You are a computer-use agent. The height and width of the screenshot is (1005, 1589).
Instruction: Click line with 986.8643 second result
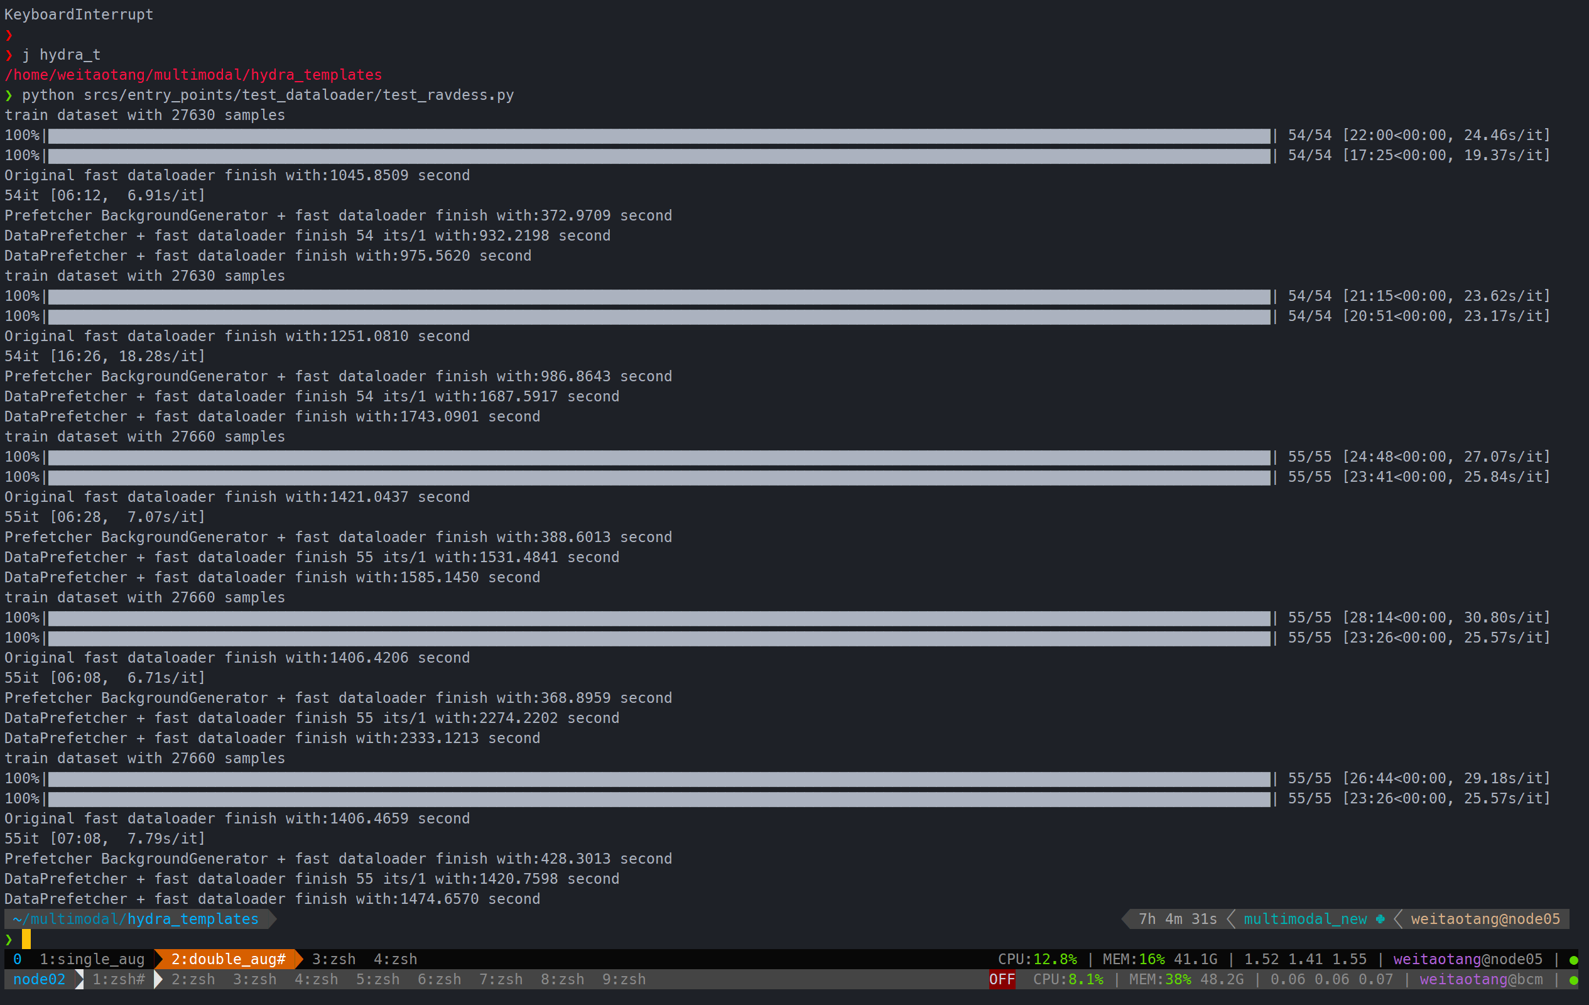coord(339,376)
